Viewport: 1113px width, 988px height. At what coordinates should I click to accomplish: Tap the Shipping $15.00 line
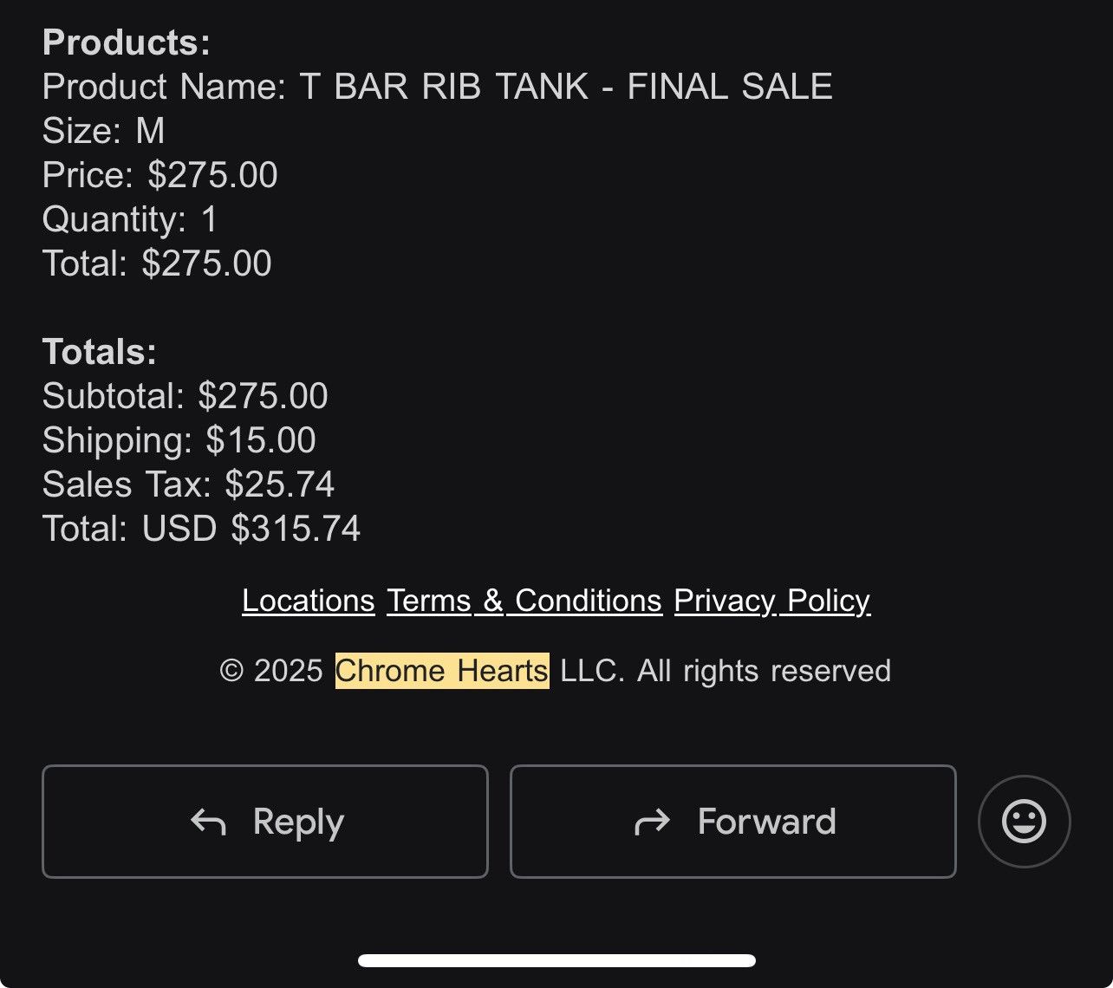point(179,440)
